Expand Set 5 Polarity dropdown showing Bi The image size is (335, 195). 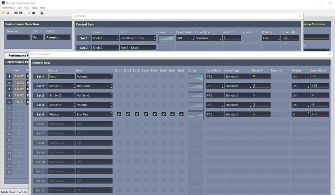point(301,114)
